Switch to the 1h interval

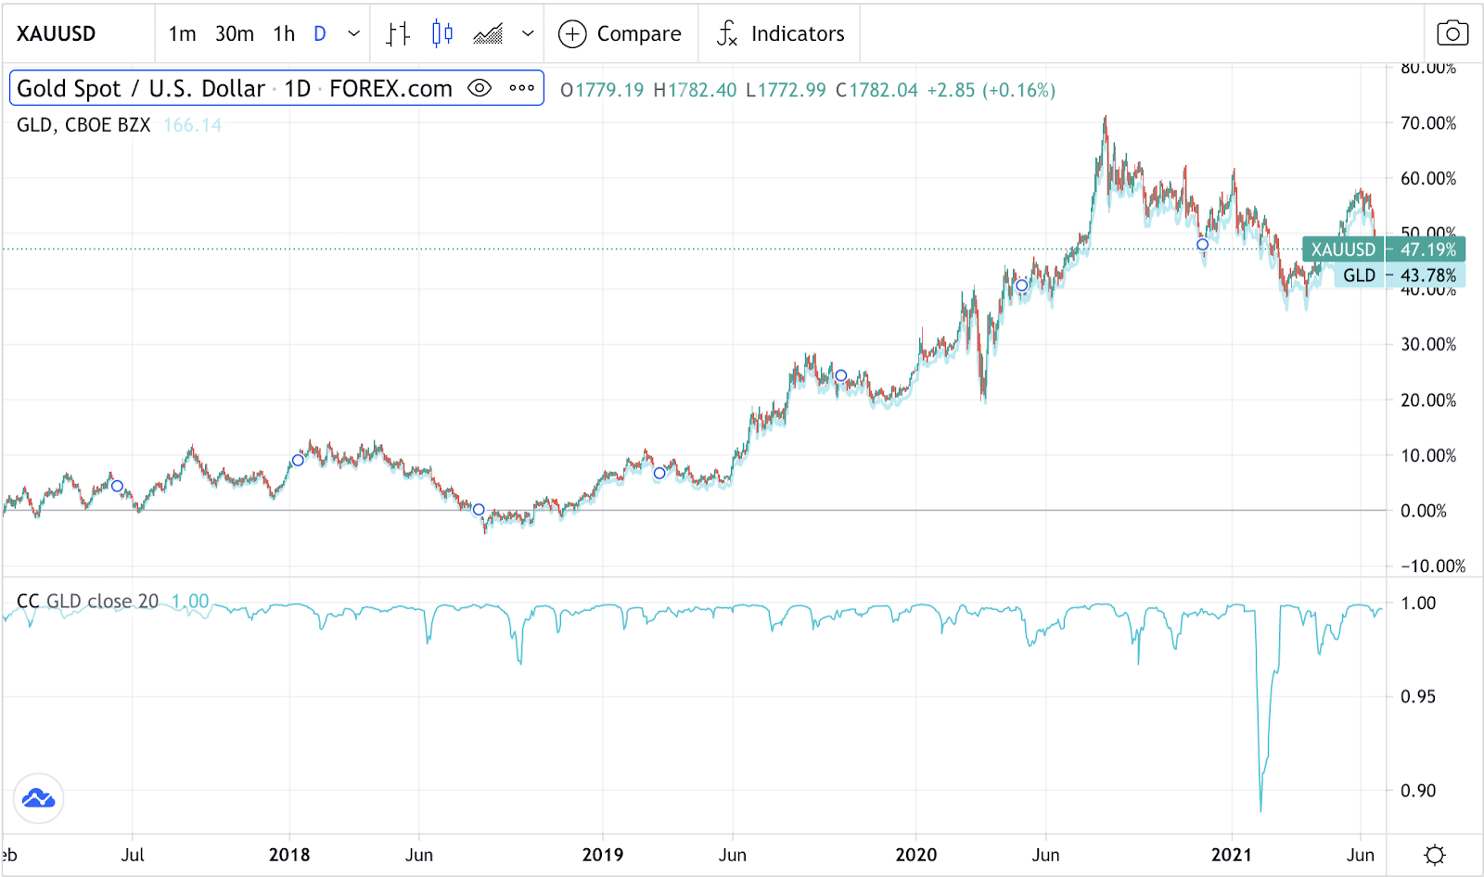tap(284, 34)
